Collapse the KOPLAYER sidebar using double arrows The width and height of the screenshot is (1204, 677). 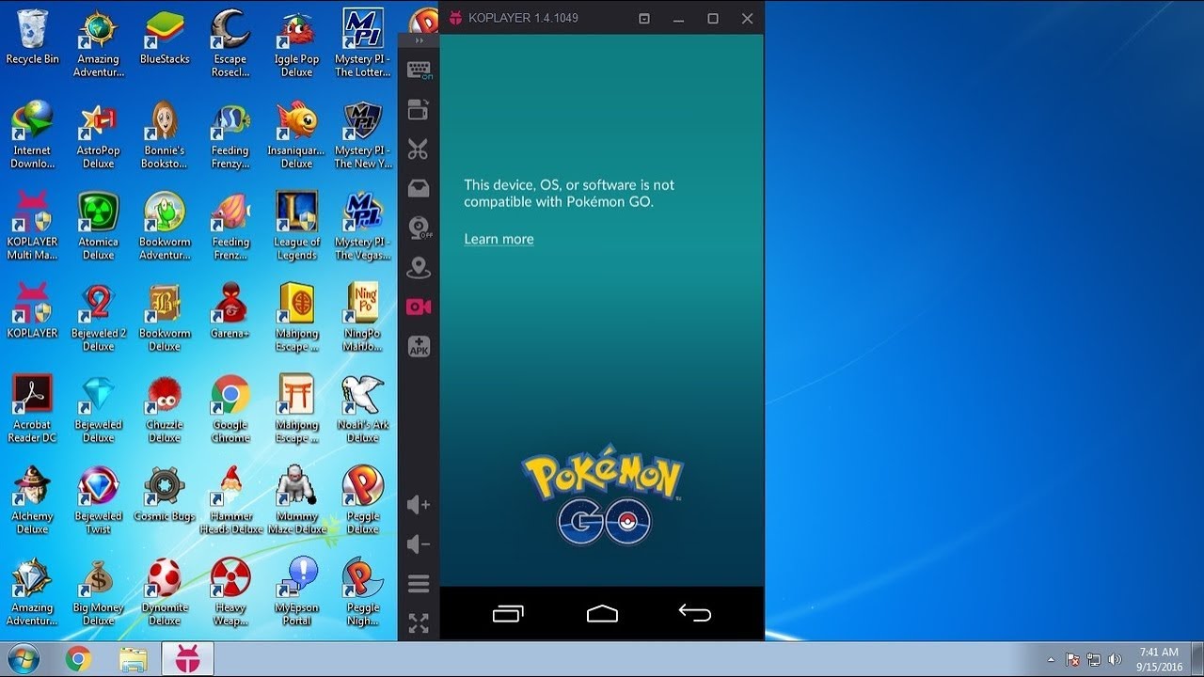click(x=420, y=40)
